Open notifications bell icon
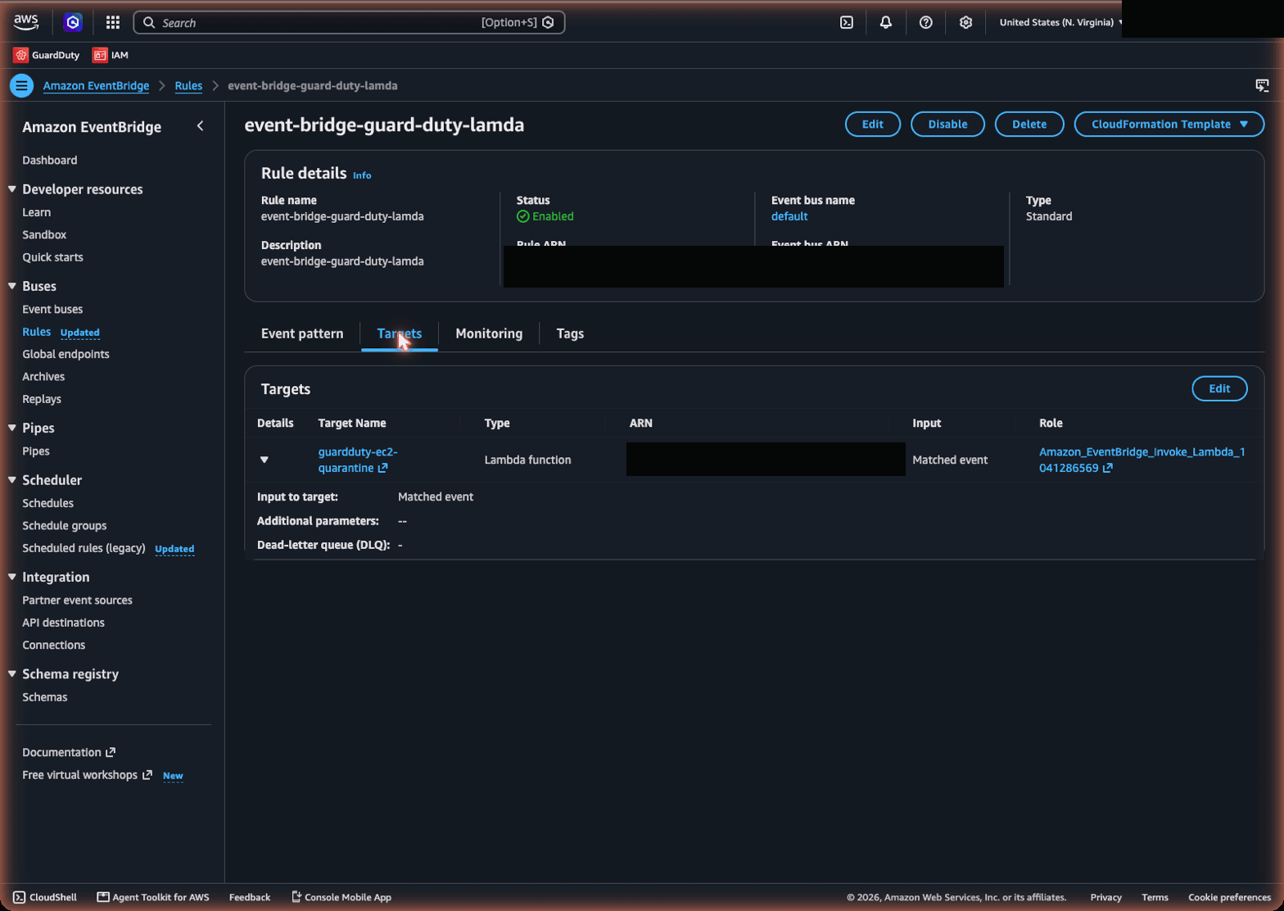This screenshot has width=1284, height=911. pyautogui.click(x=886, y=22)
